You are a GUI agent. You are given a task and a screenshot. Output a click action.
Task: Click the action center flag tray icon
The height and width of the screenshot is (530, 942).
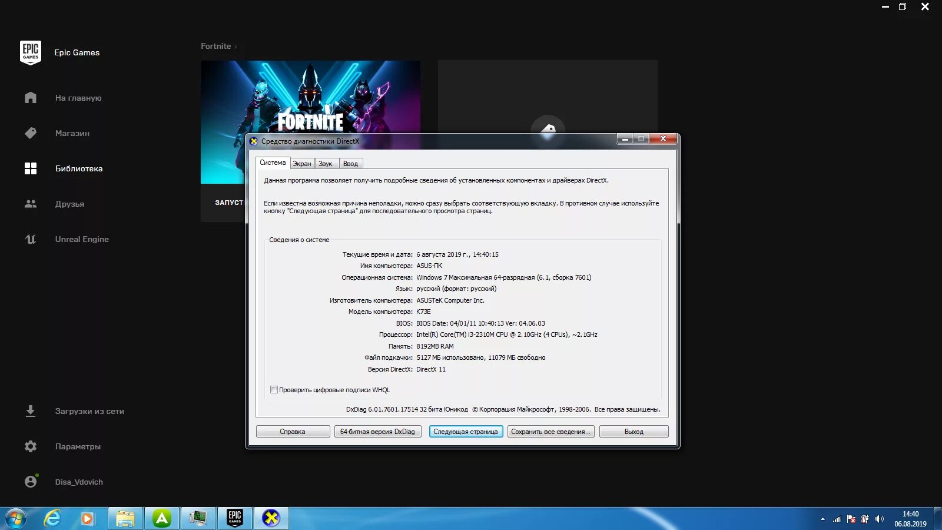[x=851, y=519]
